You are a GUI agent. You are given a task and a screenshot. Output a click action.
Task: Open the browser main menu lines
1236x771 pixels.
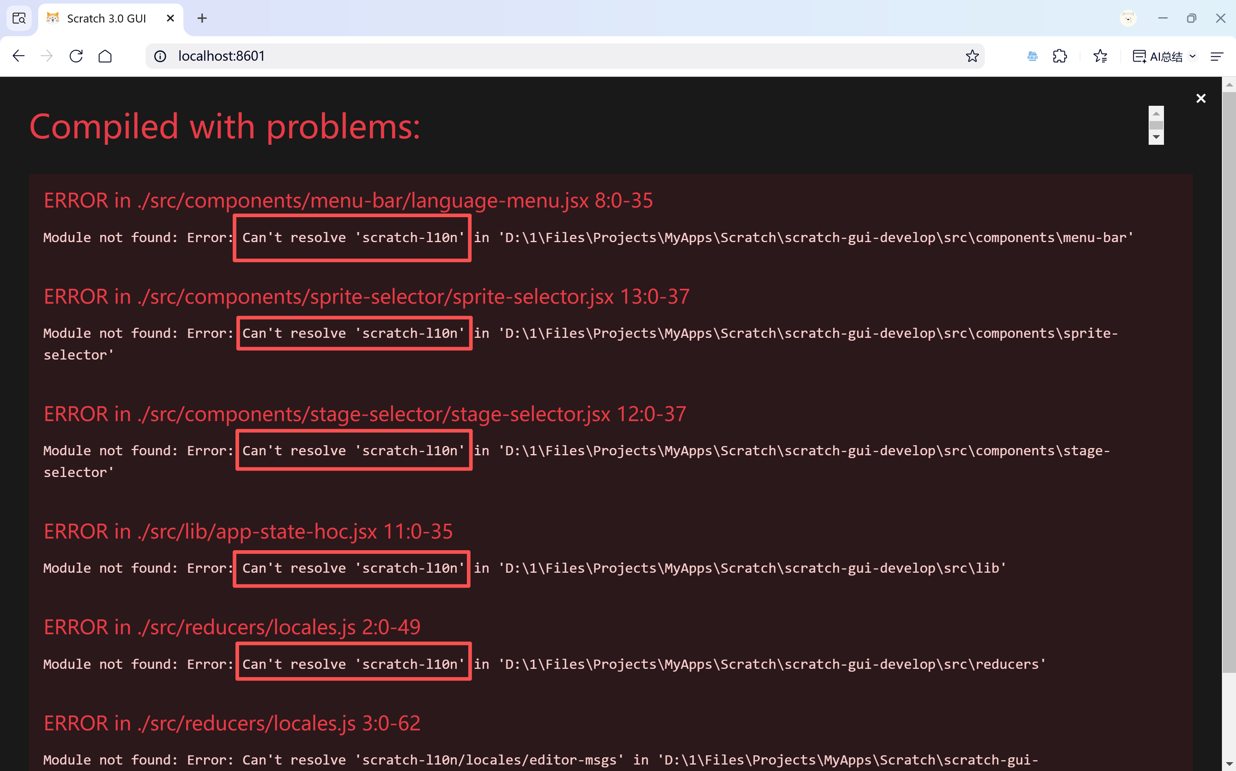[x=1217, y=56]
